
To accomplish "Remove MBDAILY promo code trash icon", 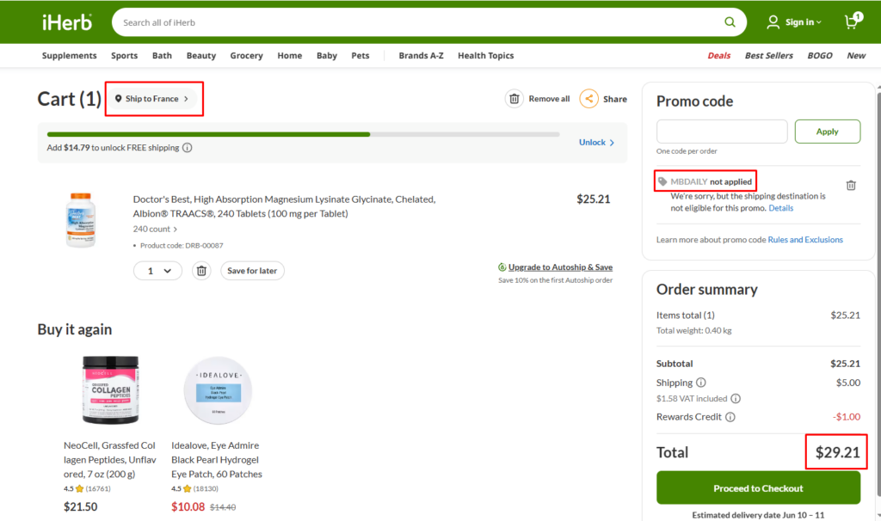I will [x=851, y=185].
